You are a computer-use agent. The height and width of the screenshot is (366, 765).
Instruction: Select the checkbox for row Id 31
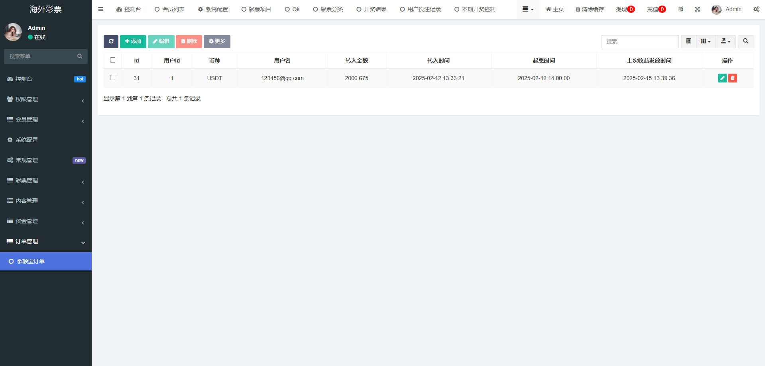(112, 78)
